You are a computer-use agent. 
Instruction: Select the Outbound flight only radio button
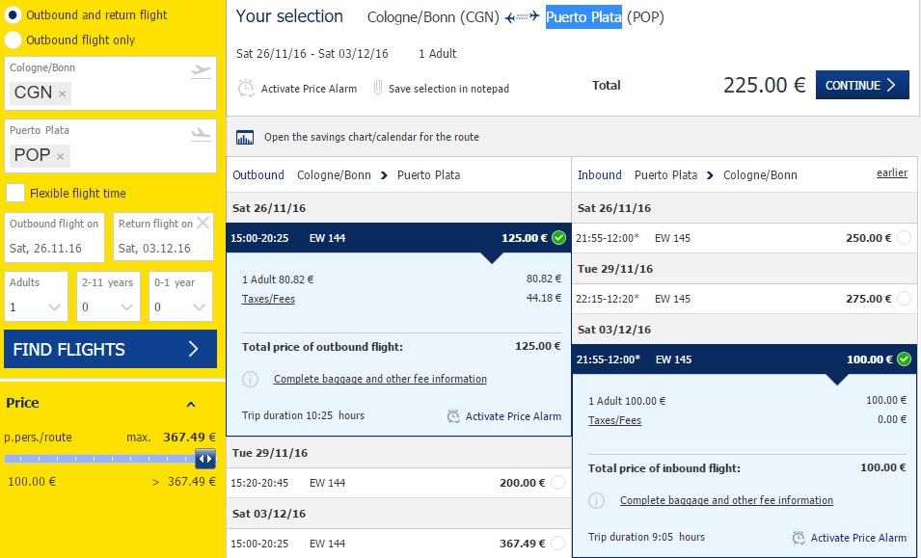(x=13, y=40)
